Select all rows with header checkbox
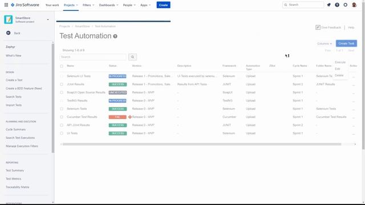365x205 pixels. [x=62, y=66]
